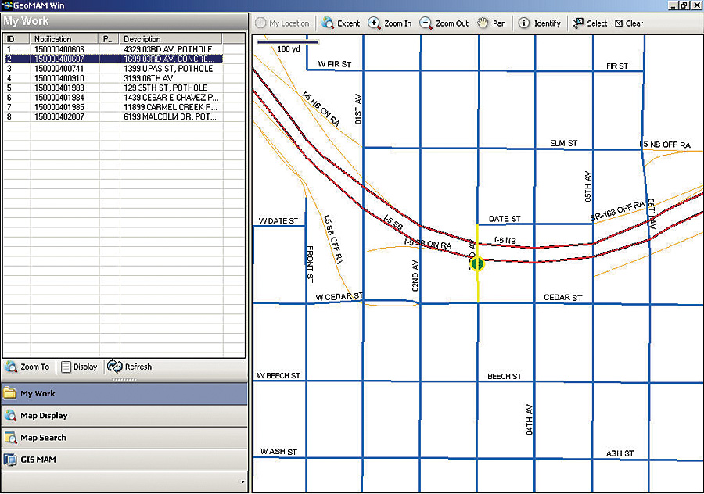Click the My Location crosshair icon

click(x=260, y=23)
